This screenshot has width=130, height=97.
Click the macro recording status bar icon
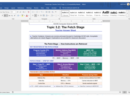click(13, 92)
